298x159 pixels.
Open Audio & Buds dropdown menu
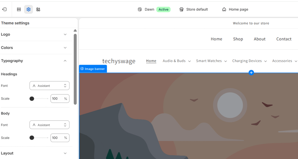(177, 61)
